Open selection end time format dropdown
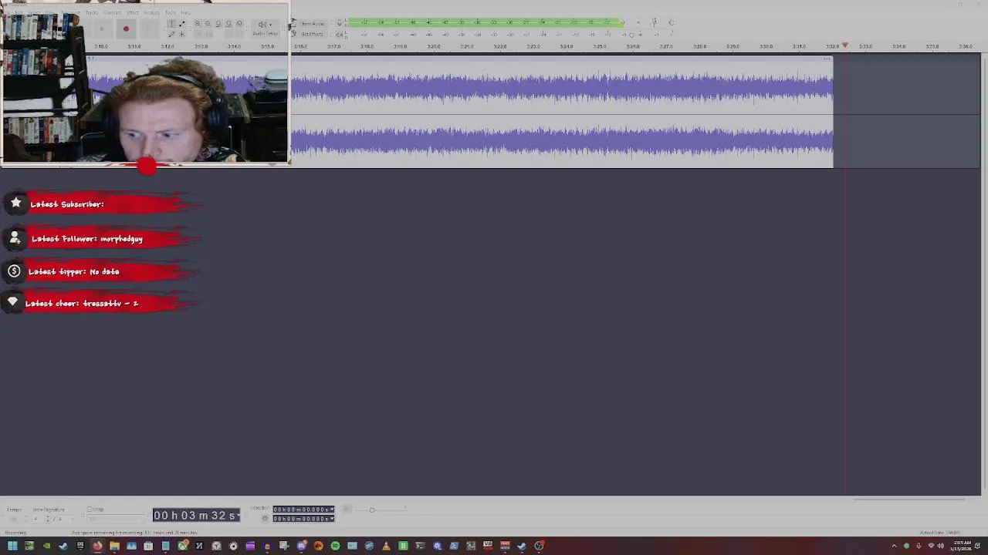 (x=332, y=518)
